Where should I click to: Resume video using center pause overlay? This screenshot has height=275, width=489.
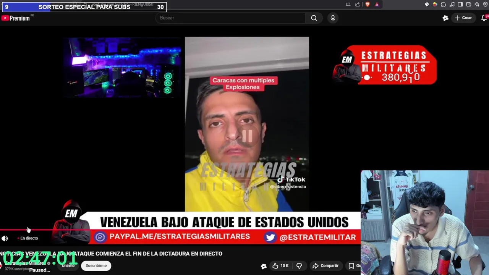point(247,136)
